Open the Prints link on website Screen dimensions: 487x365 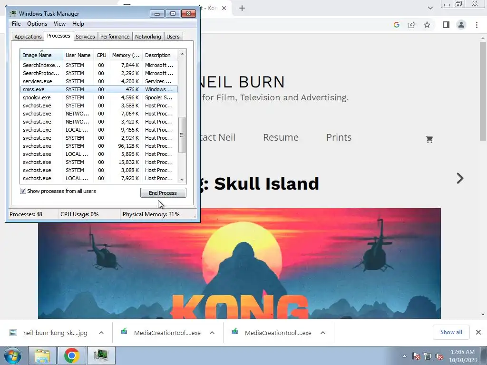click(339, 137)
